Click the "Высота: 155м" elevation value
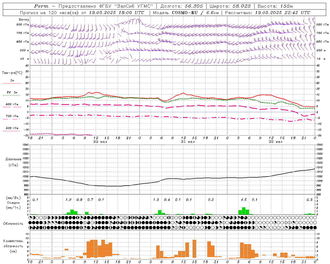The image size is (330, 264). 275,6
